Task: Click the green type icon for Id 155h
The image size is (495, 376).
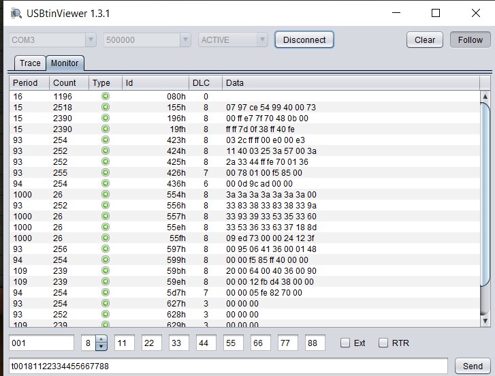Action: click(106, 108)
